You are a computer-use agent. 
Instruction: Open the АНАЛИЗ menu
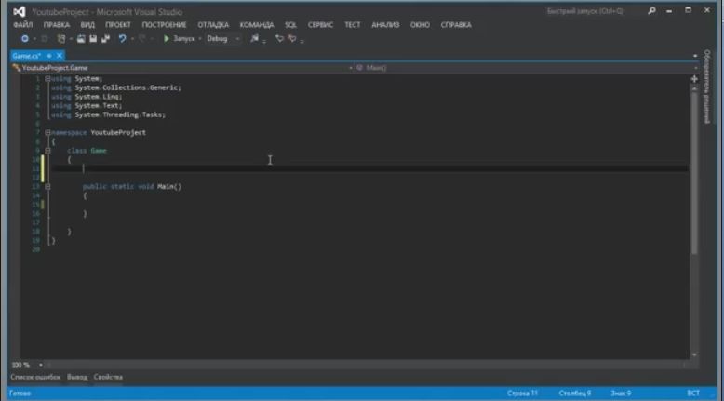[385, 25]
